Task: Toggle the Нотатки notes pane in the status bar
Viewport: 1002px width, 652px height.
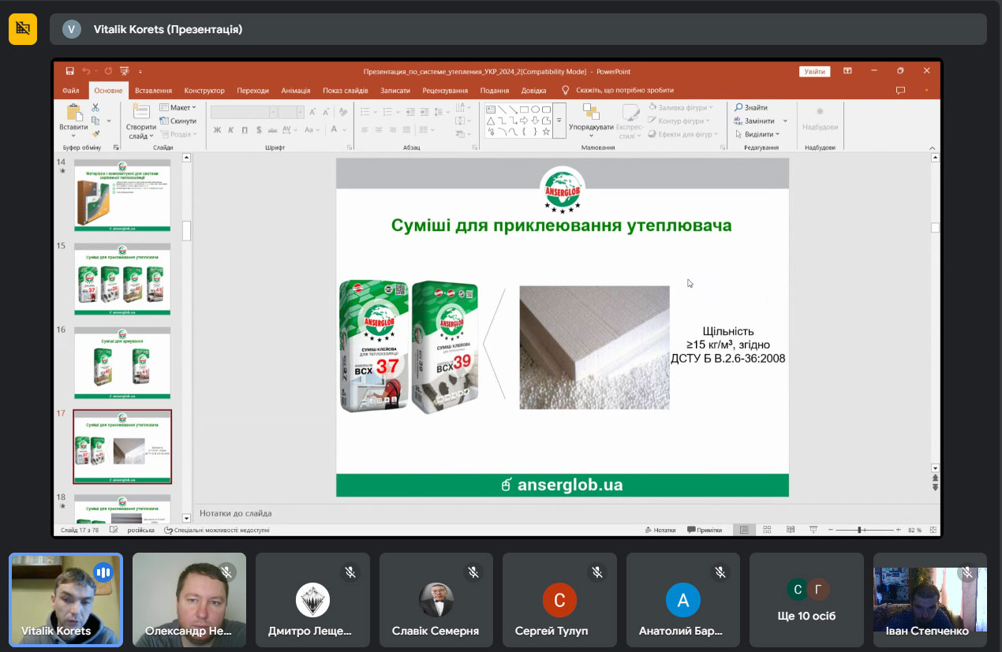Action: tap(660, 530)
